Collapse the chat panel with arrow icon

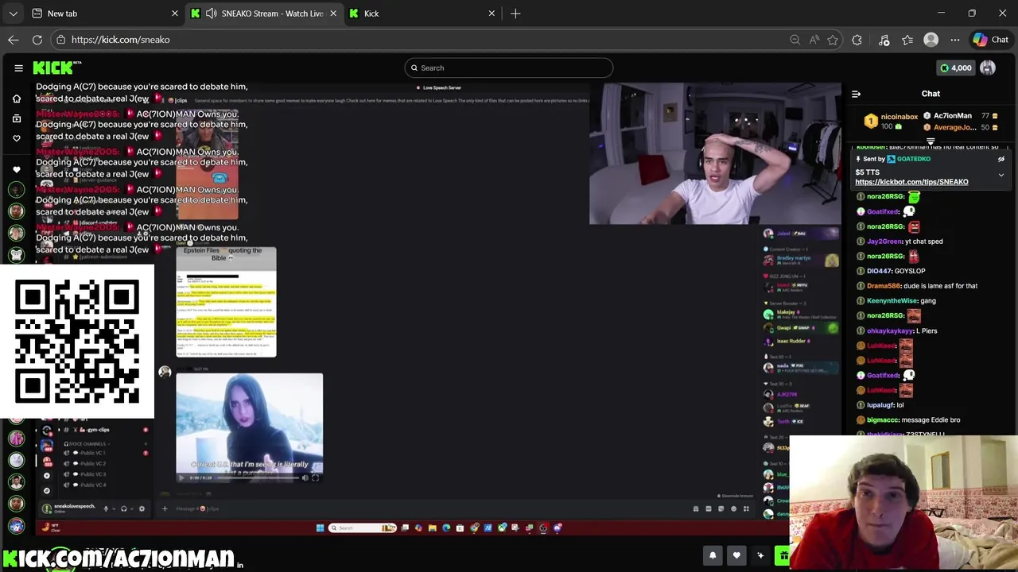(856, 94)
